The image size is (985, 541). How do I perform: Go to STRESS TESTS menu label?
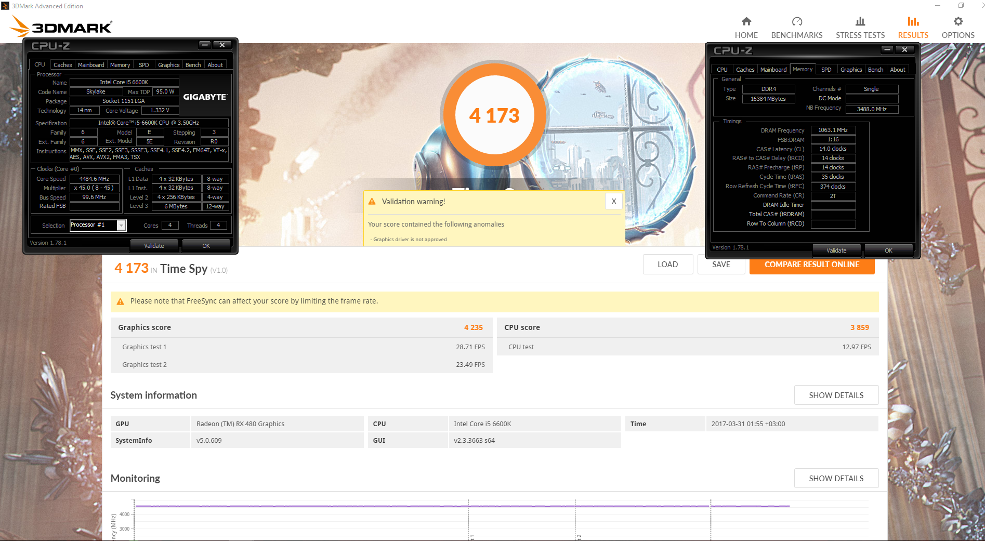[860, 35]
